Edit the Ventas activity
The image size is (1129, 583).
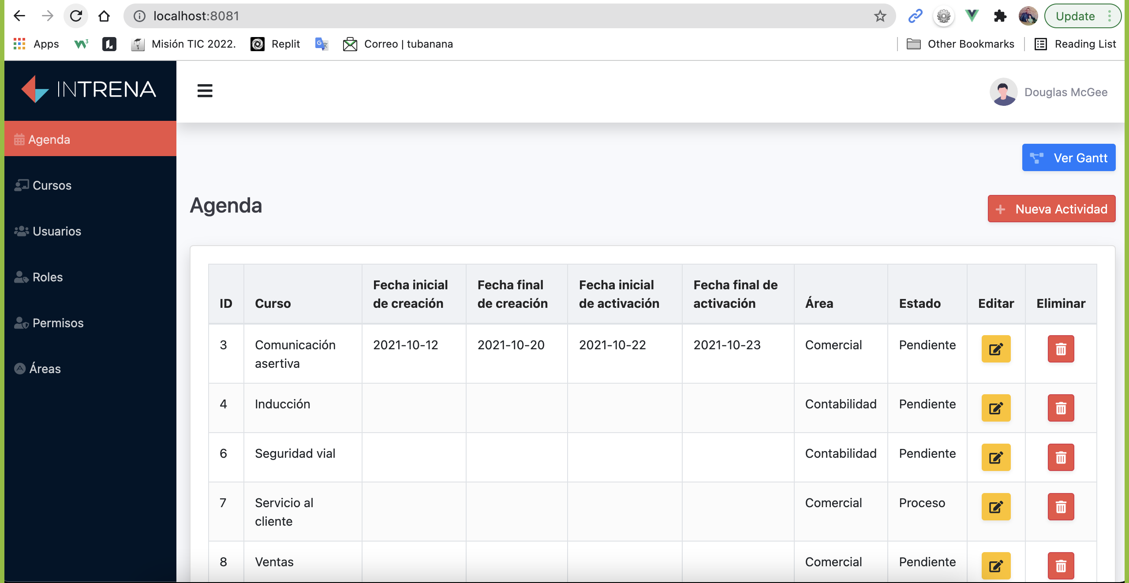(x=995, y=566)
